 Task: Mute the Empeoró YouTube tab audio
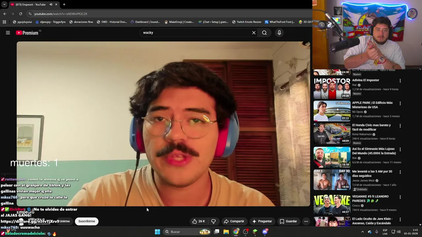pyautogui.click(x=51, y=4)
